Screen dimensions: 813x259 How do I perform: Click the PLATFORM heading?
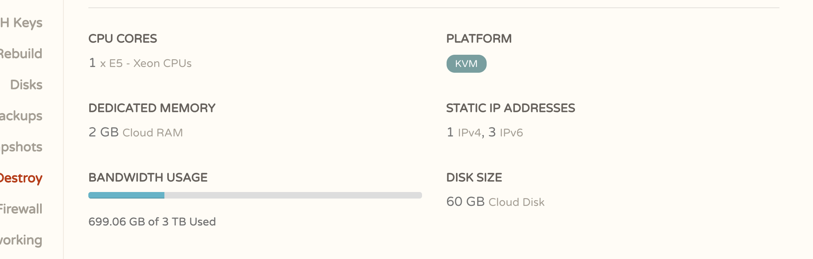tap(479, 39)
